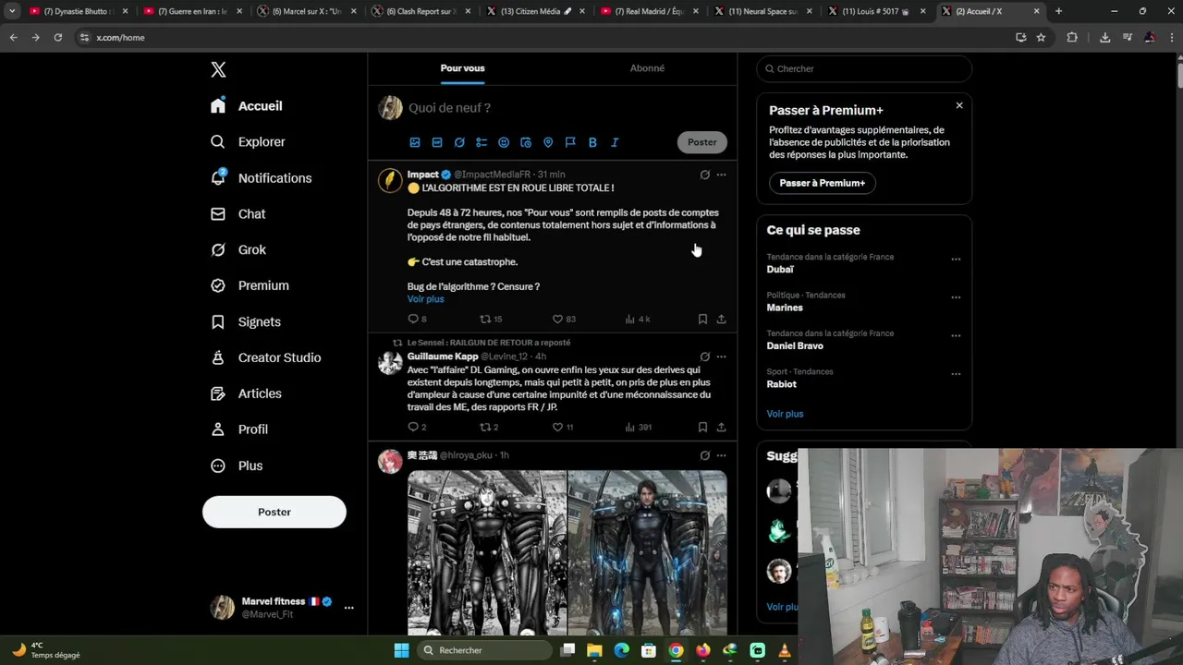Open options for Dubaï trend
Image resolution: width=1183 pixels, height=665 pixels.
point(956,260)
